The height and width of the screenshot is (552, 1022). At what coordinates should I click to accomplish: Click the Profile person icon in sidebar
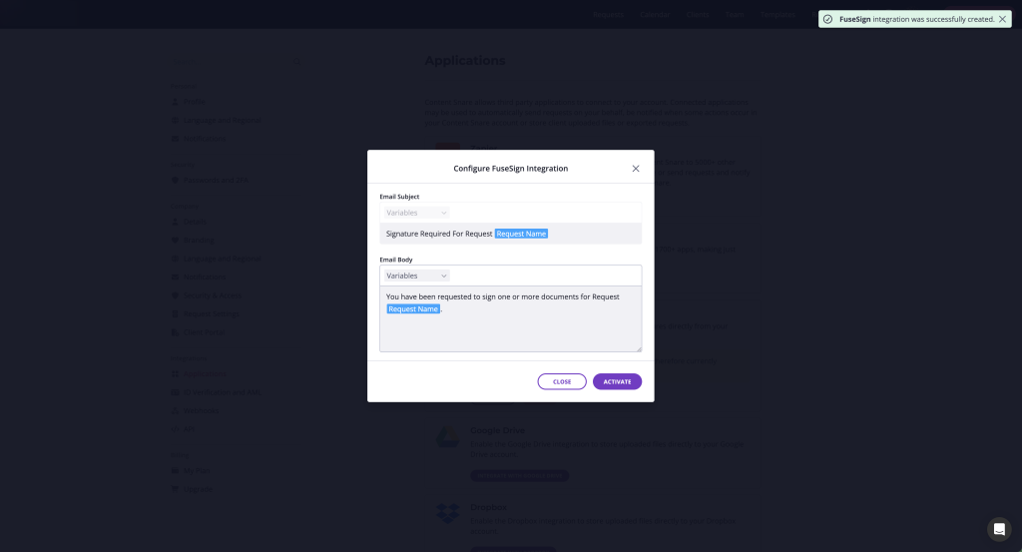(x=175, y=102)
